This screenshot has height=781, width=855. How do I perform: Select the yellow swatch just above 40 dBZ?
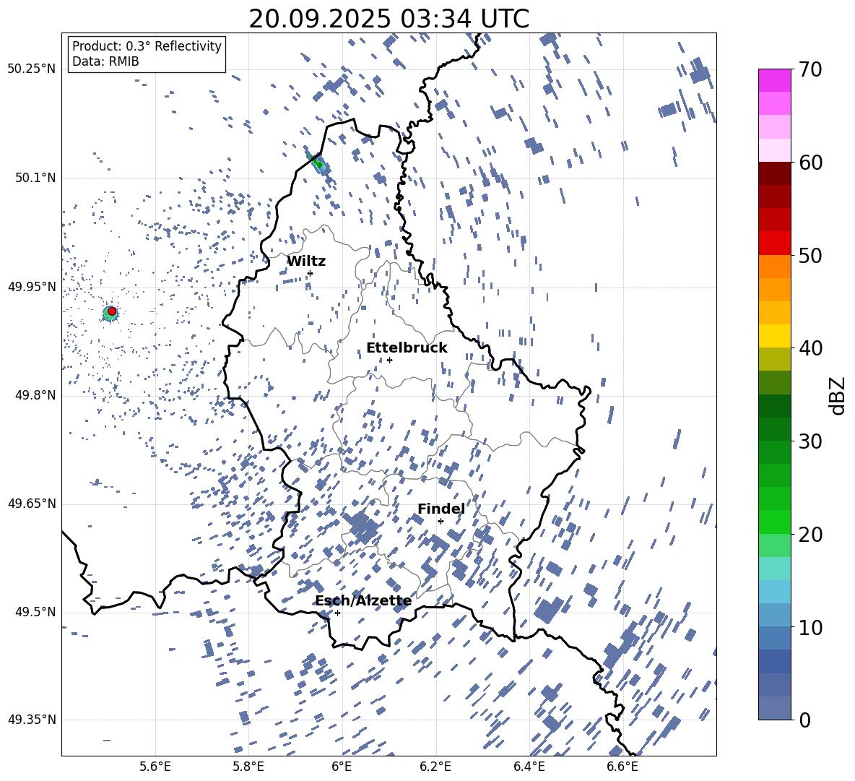[775, 335]
